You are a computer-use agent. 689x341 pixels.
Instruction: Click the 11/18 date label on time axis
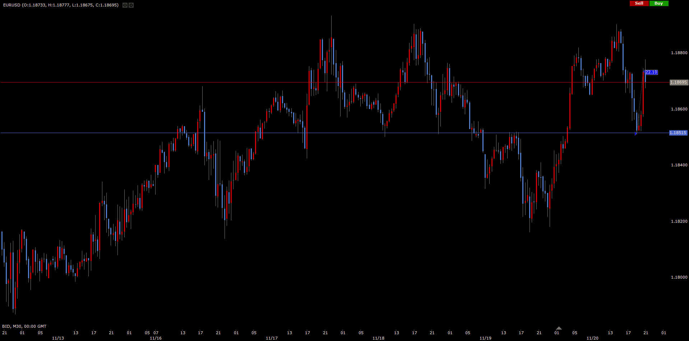(378, 338)
